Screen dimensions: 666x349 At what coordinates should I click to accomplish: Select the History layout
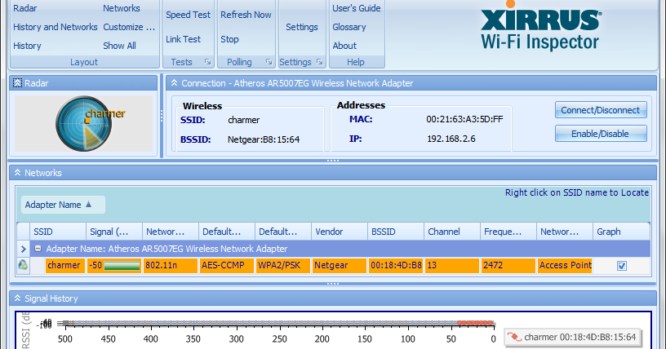point(27,46)
